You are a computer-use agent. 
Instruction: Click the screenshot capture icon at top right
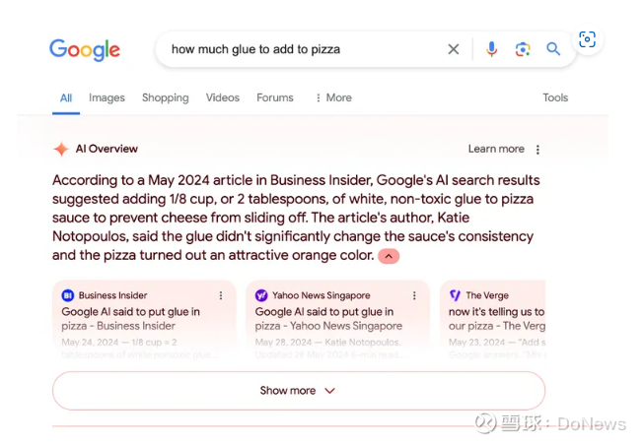588,39
